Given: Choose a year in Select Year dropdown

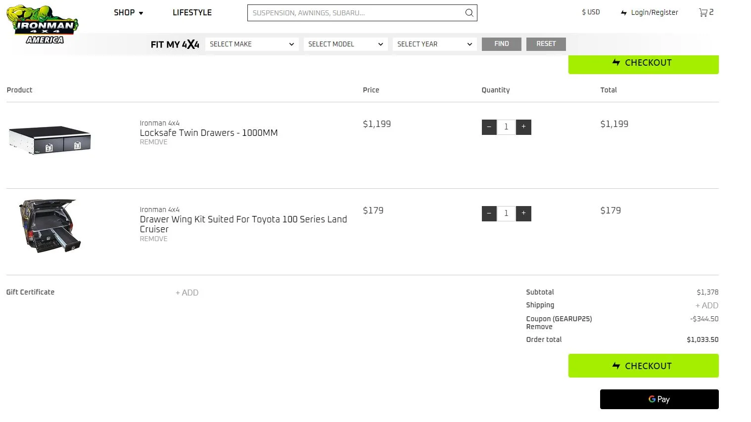Looking at the screenshot, I should [434, 44].
